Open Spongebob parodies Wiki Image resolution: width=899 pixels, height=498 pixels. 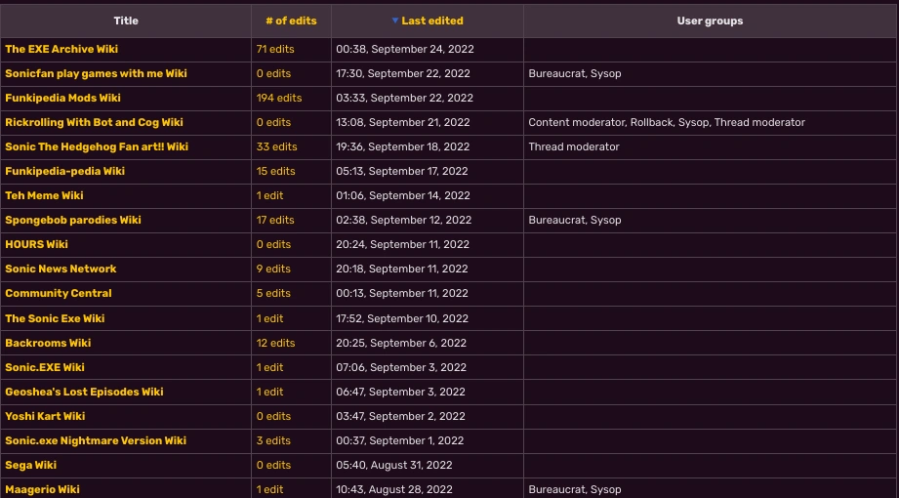coord(73,220)
